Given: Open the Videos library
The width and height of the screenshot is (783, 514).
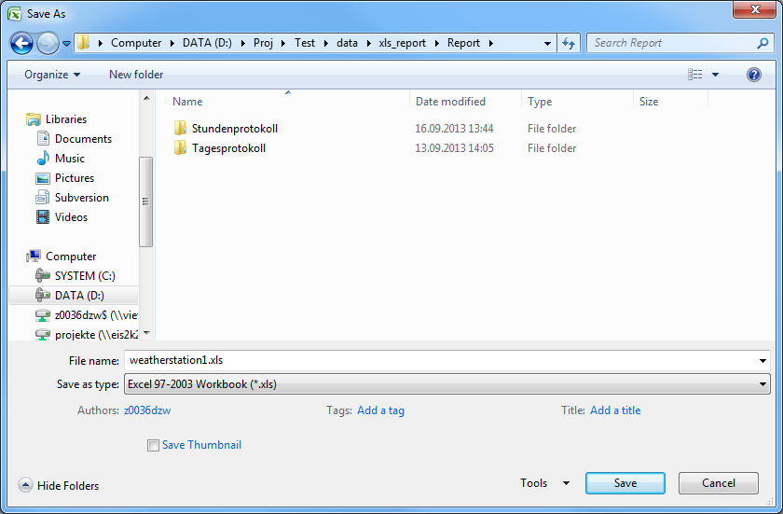Looking at the screenshot, I should point(71,216).
